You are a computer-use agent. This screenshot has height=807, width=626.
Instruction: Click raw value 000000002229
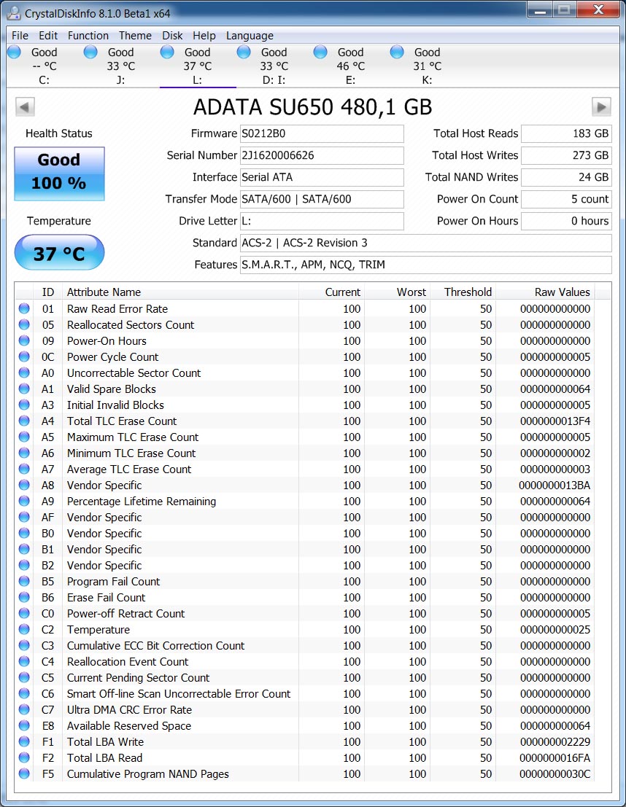point(555,741)
